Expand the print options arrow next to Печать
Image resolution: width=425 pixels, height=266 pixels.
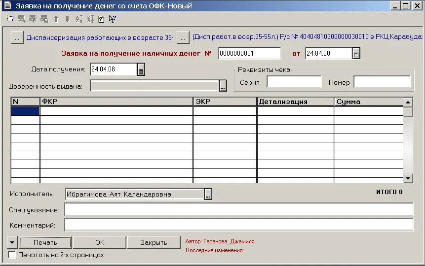click(12, 242)
